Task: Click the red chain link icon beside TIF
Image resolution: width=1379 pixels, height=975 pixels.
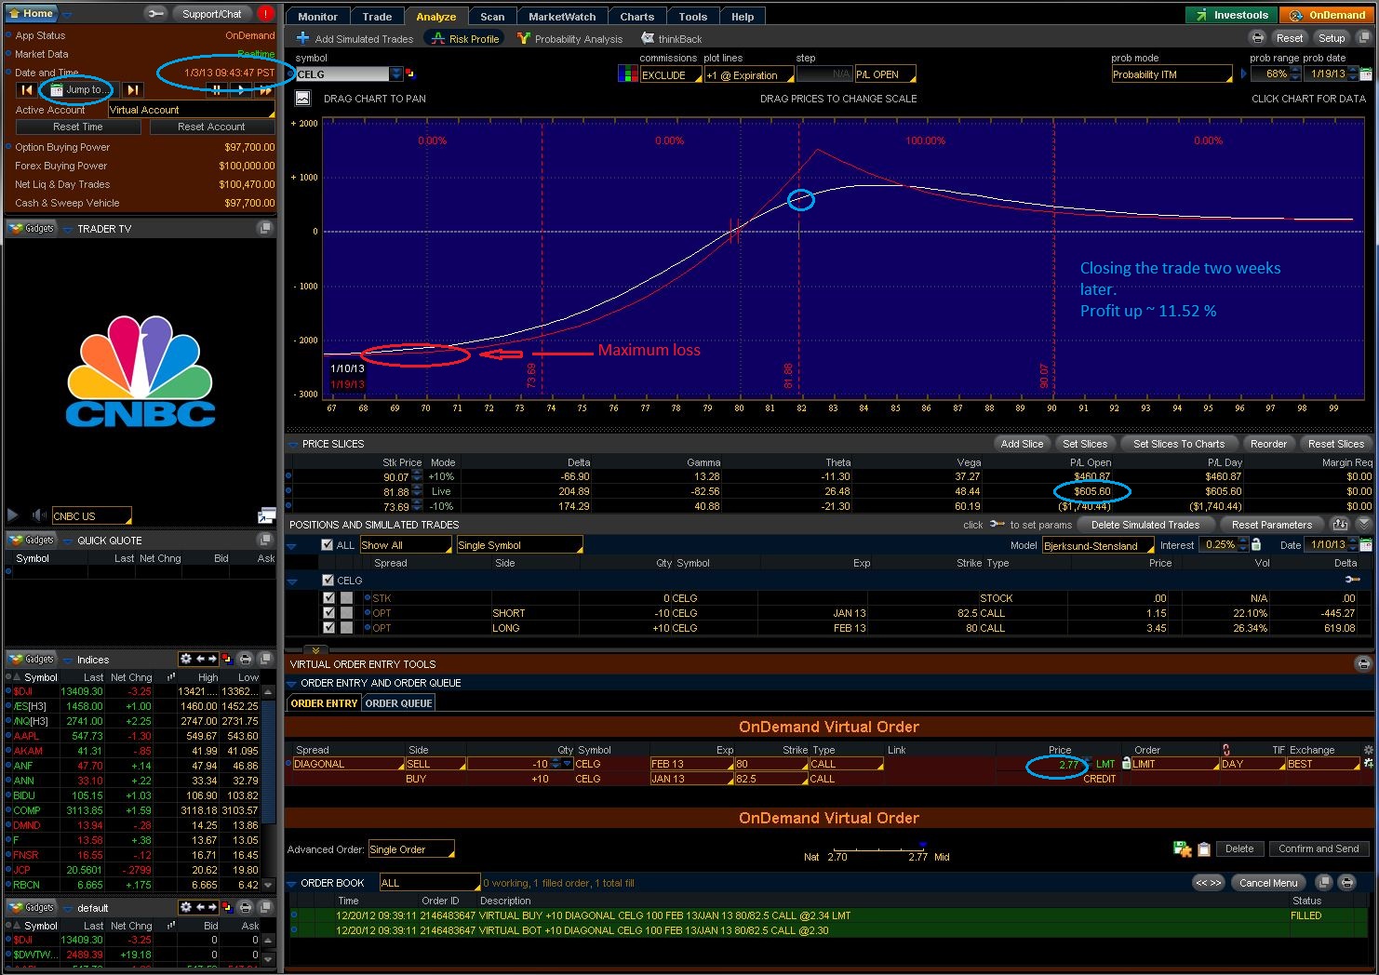Action: point(1225,750)
